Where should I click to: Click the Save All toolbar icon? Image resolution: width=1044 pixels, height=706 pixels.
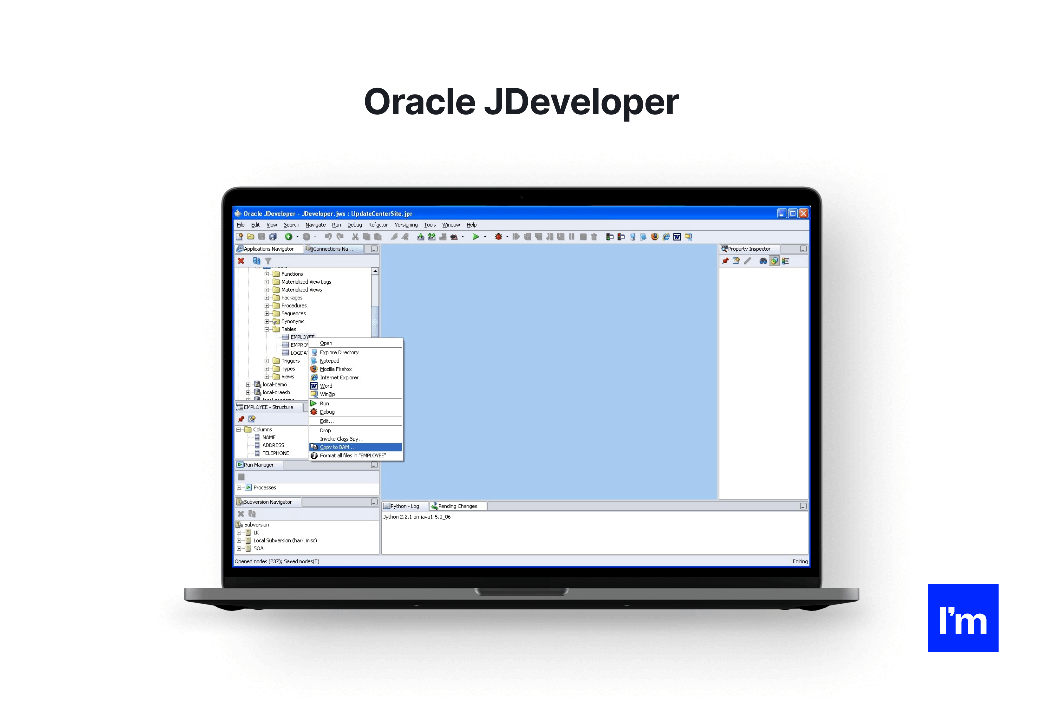click(x=273, y=237)
